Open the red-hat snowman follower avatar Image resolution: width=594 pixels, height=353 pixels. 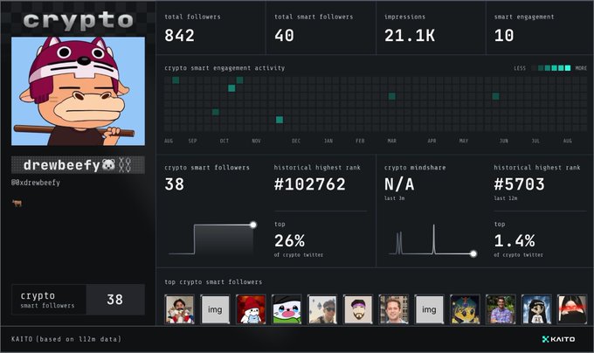point(251,309)
